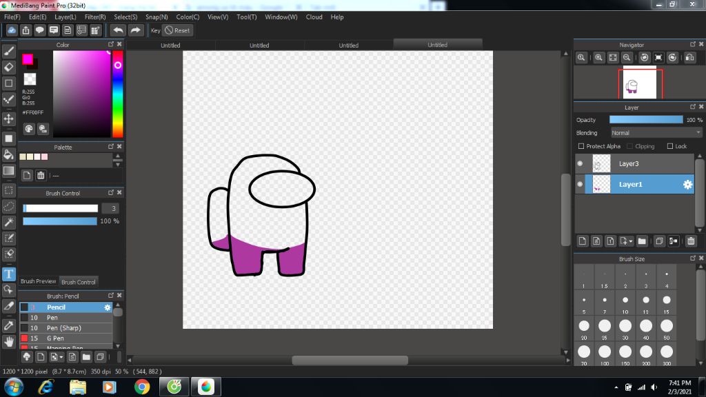706x397 pixels.
Task: Open the Blending mode dropdown
Action: point(656,133)
